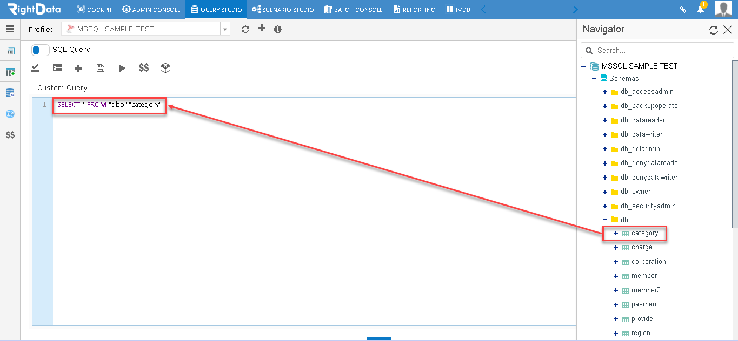Screen dimensions: 738x341
Task: Click the cube package icon
Action: pyautogui.click(x=165, y=68)
